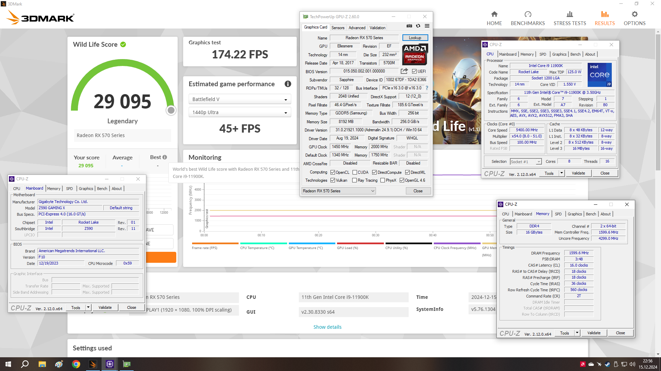661x371 pixels.
Task: Toggle the DirectML checkbox
Action: tap(407, 172)
